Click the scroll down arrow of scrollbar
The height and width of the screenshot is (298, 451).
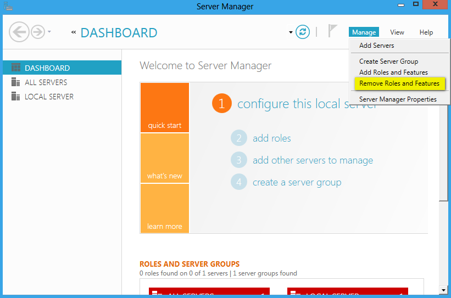443,290
